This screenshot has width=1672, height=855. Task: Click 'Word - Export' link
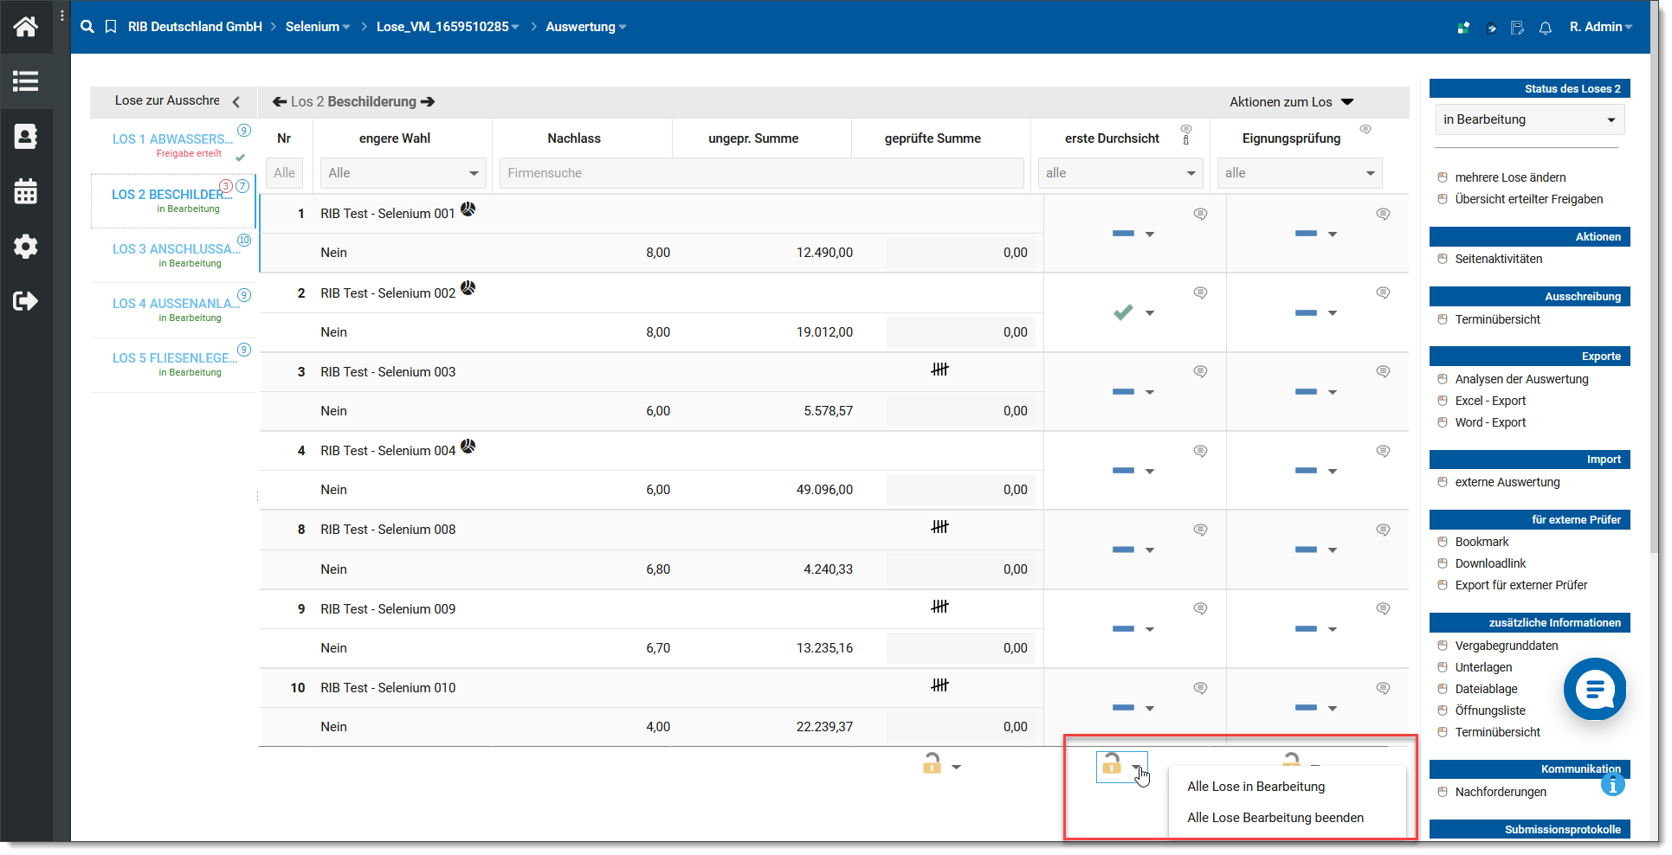[x=1490, y=422]
